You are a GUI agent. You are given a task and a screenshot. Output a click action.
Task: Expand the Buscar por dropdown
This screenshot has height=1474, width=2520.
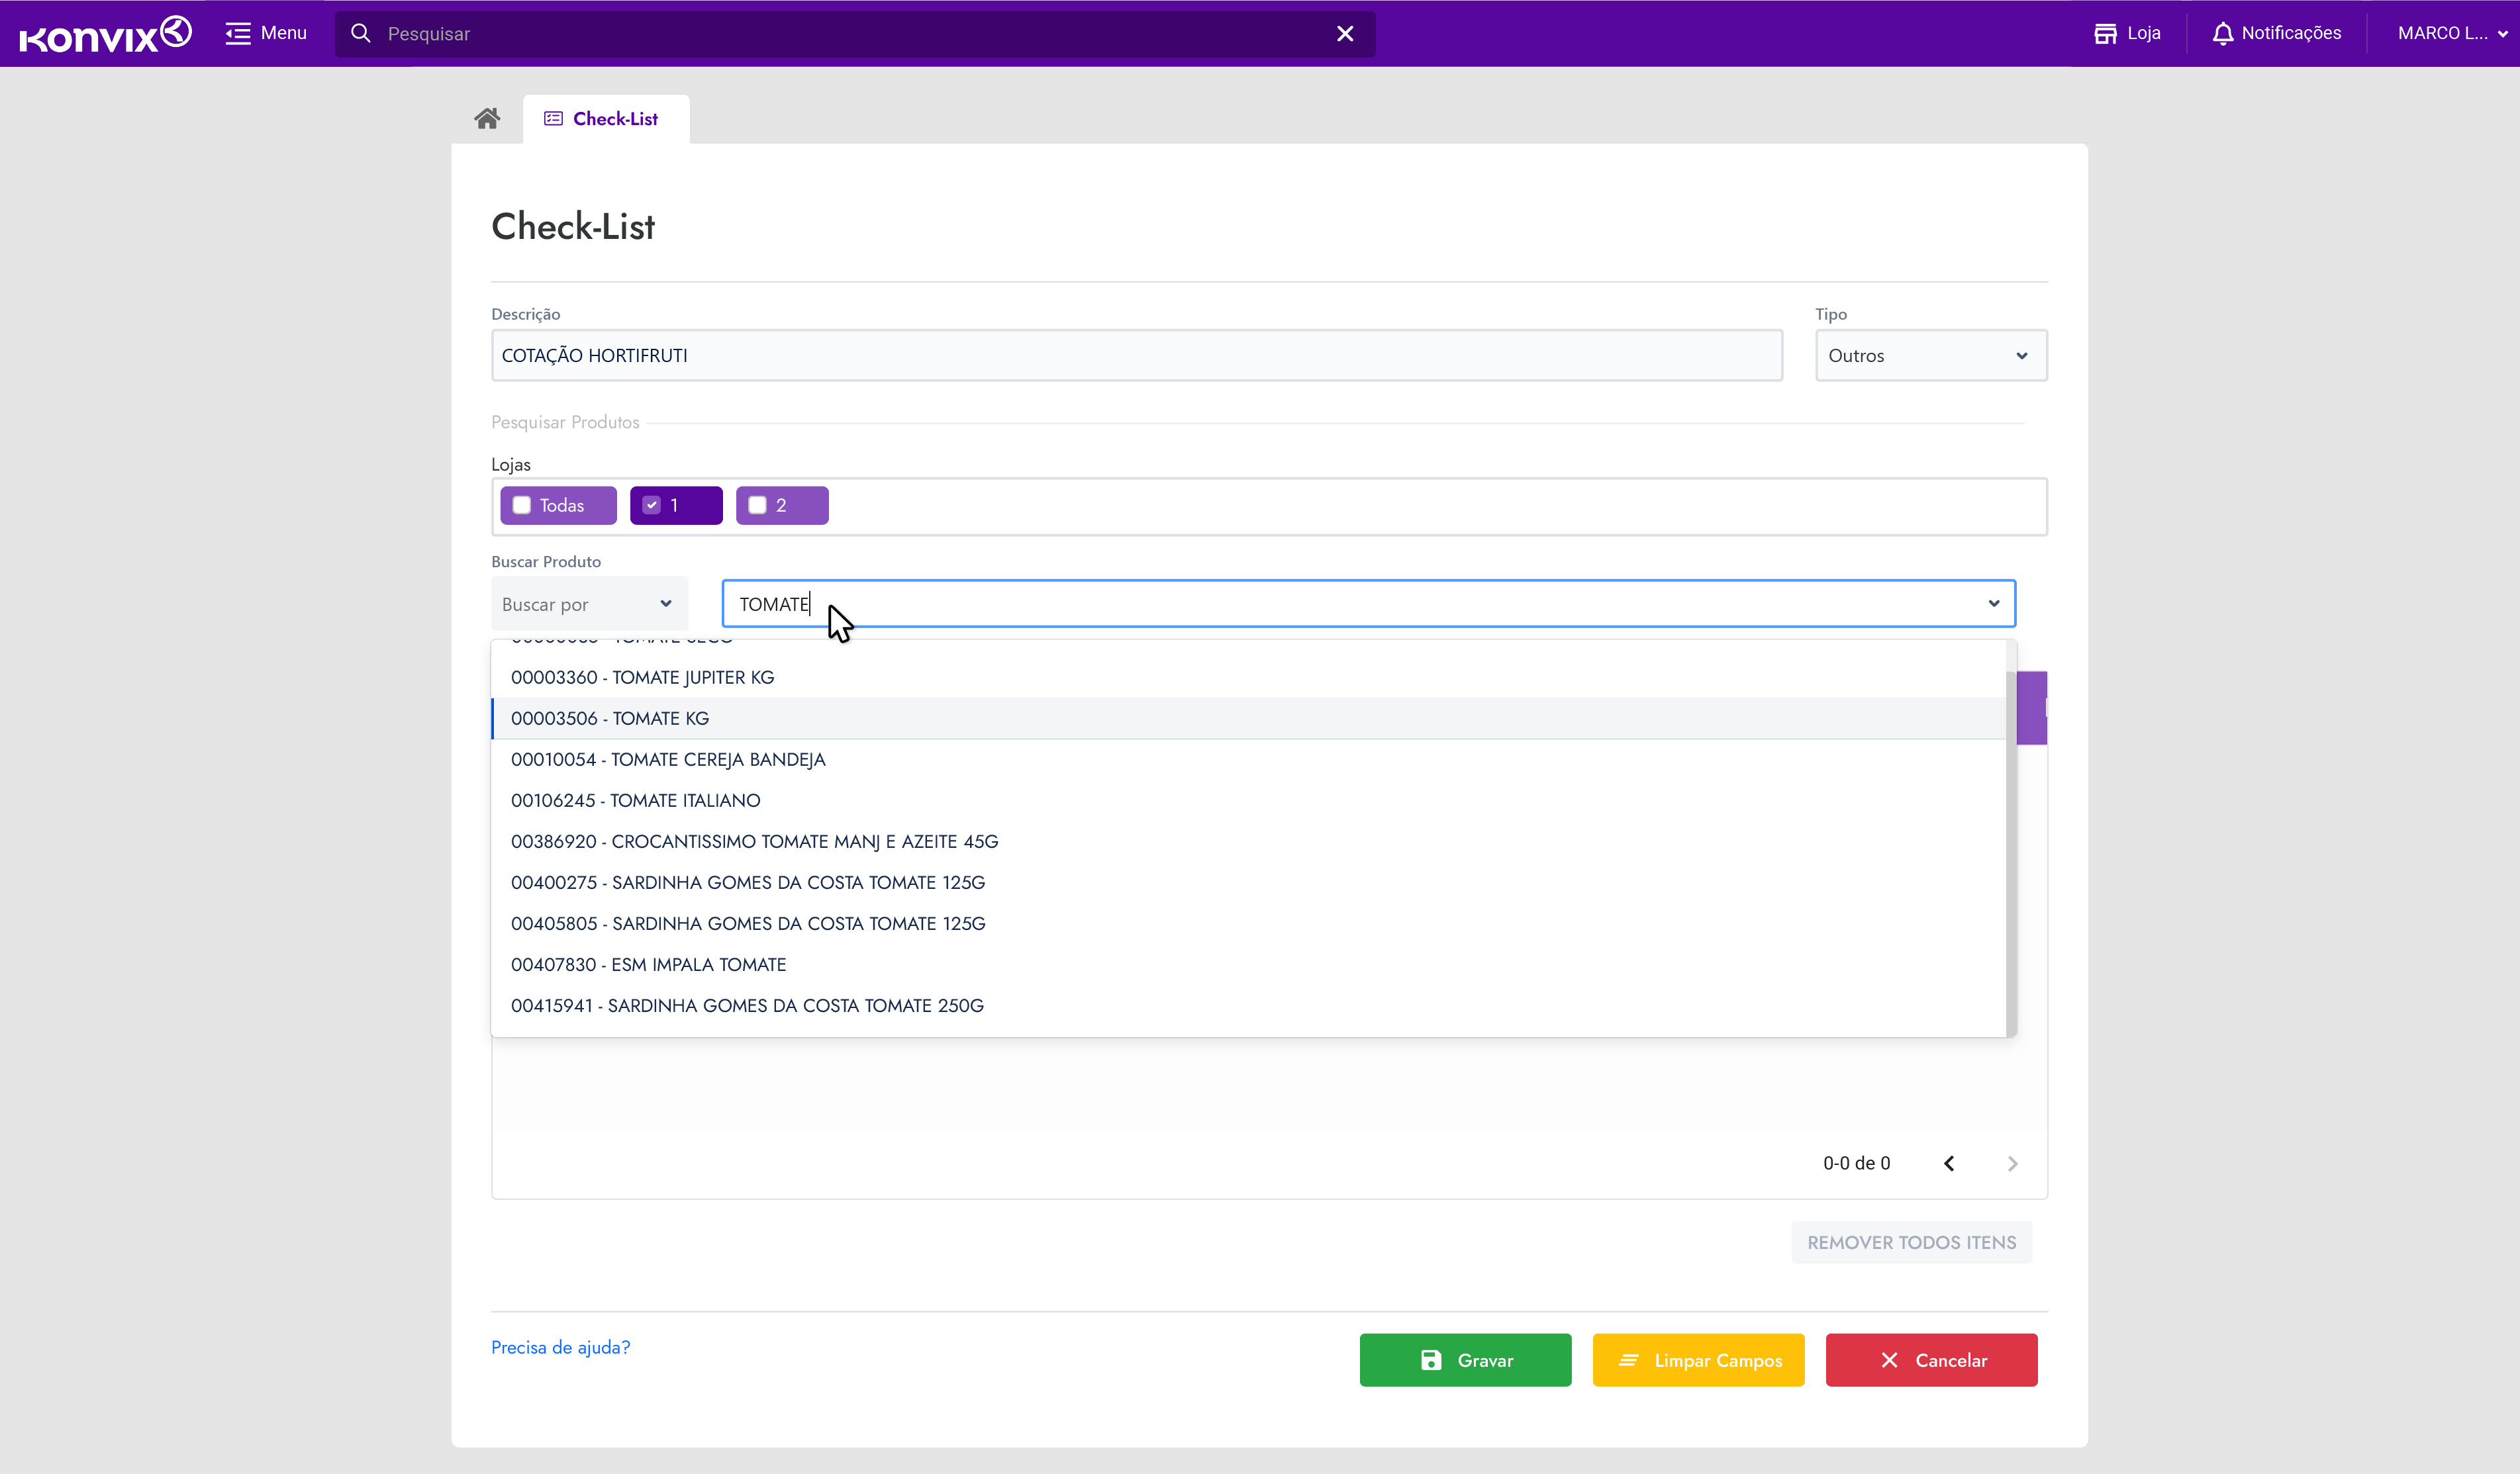tap(588, 604)
